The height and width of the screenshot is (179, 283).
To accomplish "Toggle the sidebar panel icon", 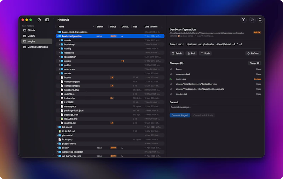I will pyautogui.click(x=47, y=20).
